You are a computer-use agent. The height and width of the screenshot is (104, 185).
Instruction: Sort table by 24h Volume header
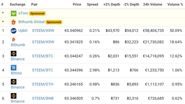[153, 5]
